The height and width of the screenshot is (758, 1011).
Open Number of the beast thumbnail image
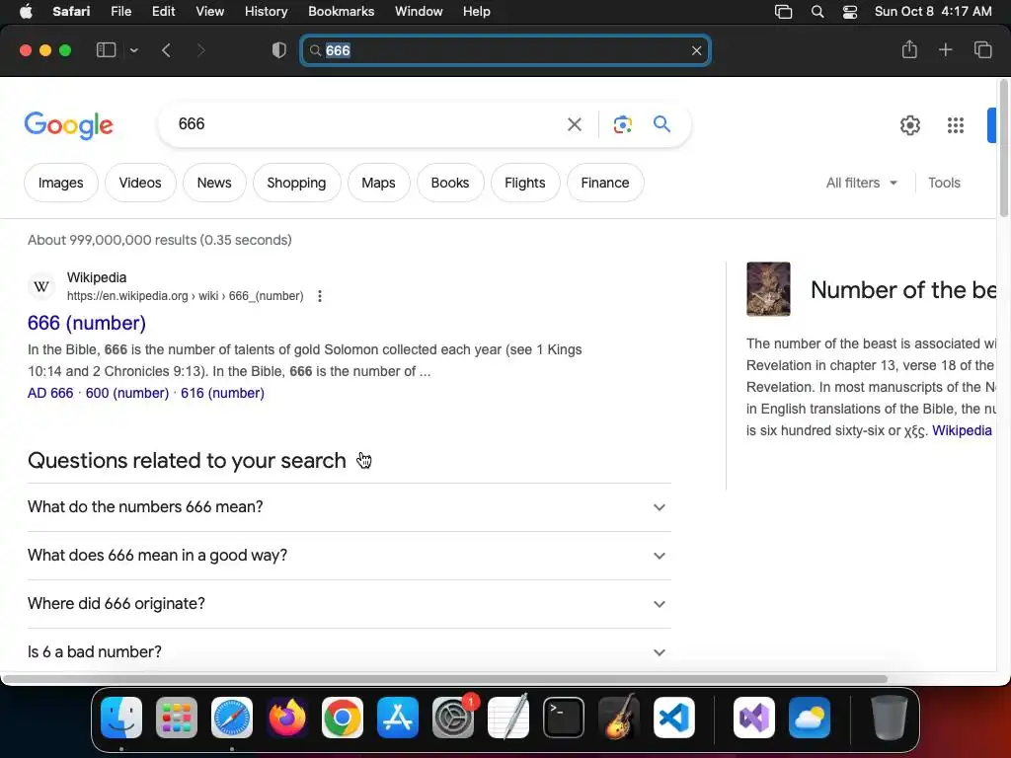tap(768, 289)
